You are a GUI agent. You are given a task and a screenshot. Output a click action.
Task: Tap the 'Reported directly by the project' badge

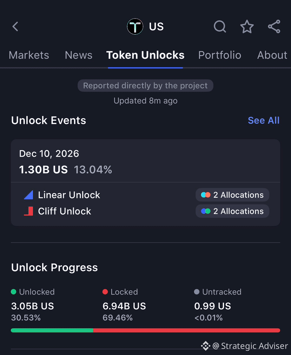click(x=145, y=85)
